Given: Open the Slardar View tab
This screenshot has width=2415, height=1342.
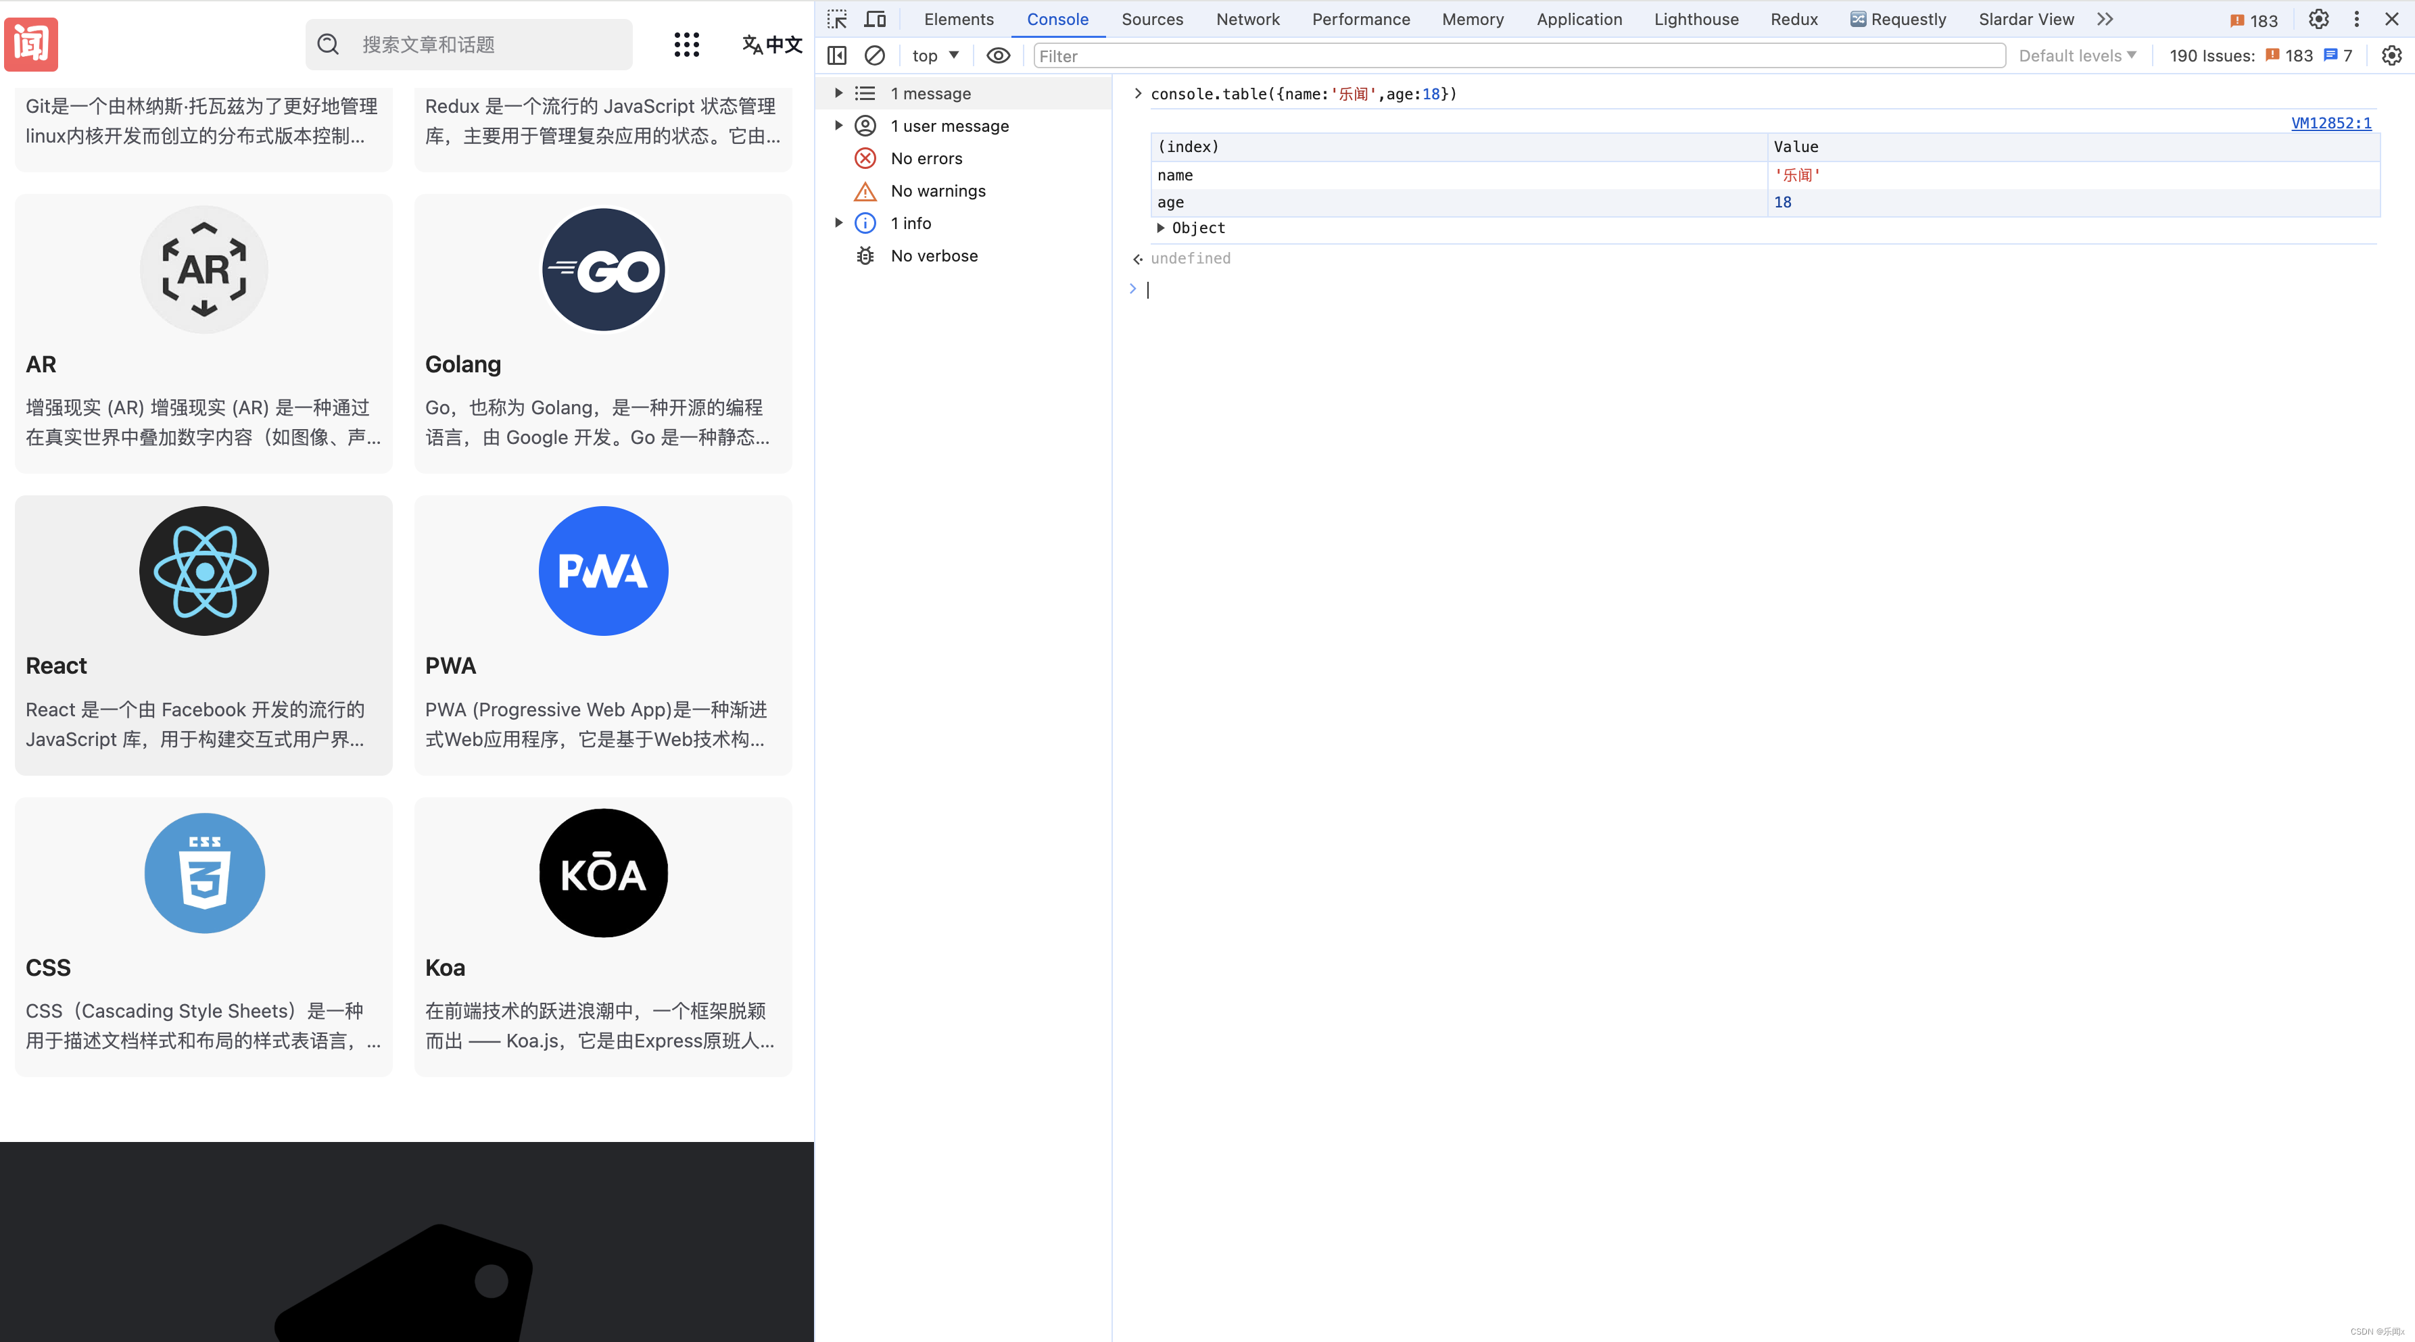Looking at the screenshot, I should click(2026, 19).
